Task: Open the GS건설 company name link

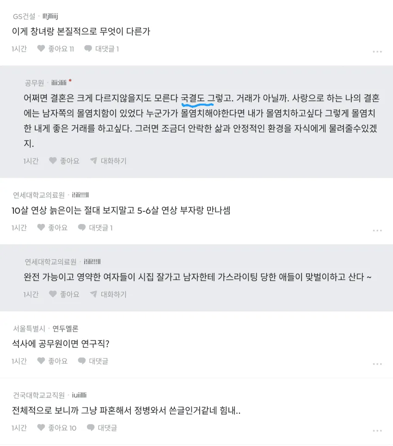Action: (24, 17)
